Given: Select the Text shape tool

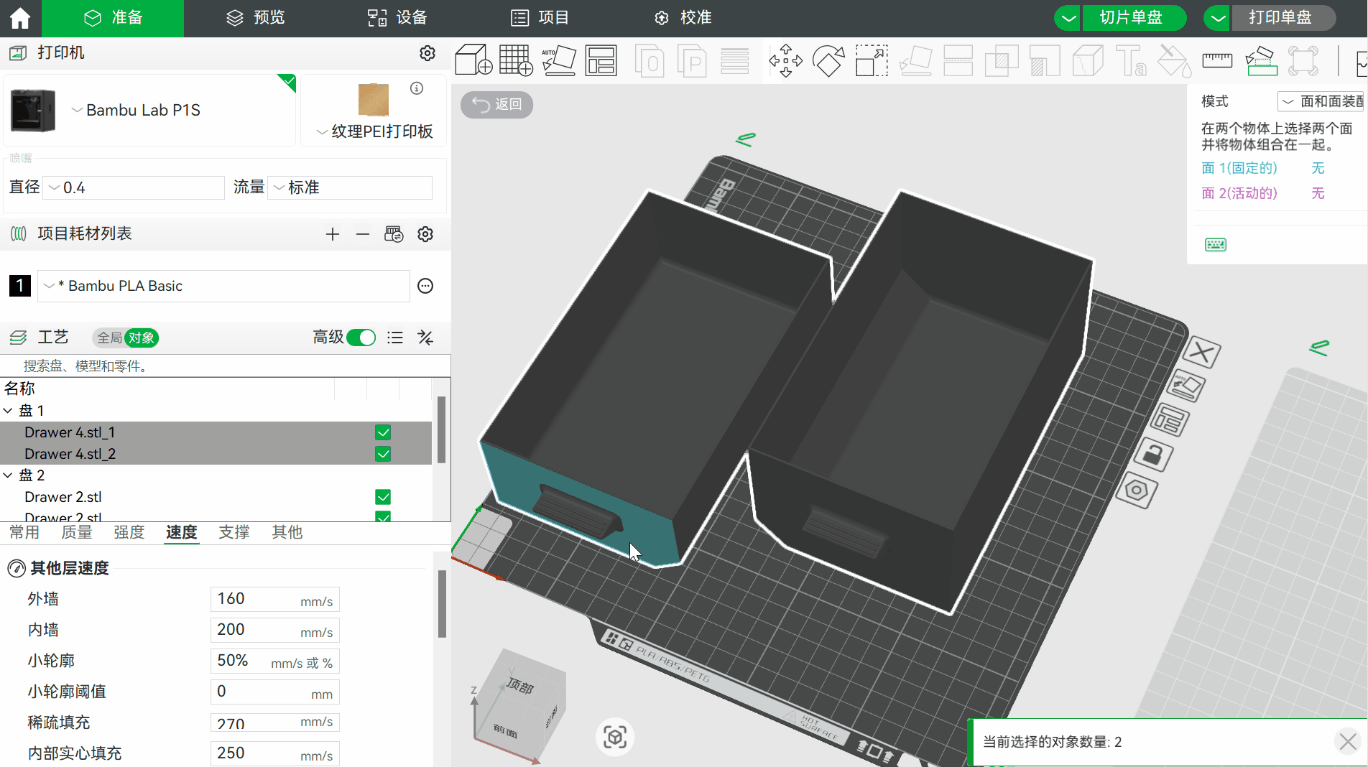Looking at the screenshot, I should pos(1131,60).
